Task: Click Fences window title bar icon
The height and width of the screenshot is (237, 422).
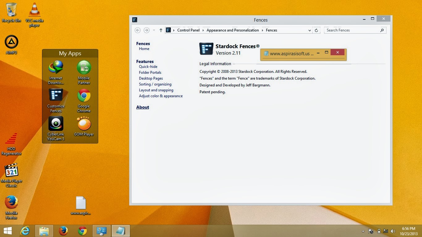Action: [135, 20]
